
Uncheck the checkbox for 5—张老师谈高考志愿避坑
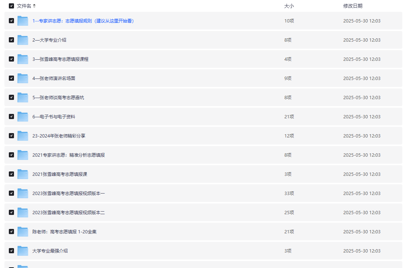pos(11,97)
